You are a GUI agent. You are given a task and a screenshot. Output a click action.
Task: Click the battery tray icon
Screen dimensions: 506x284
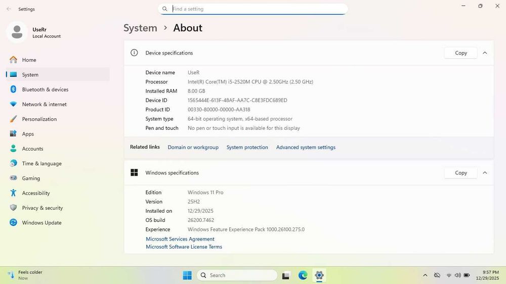tap(467, 275)
